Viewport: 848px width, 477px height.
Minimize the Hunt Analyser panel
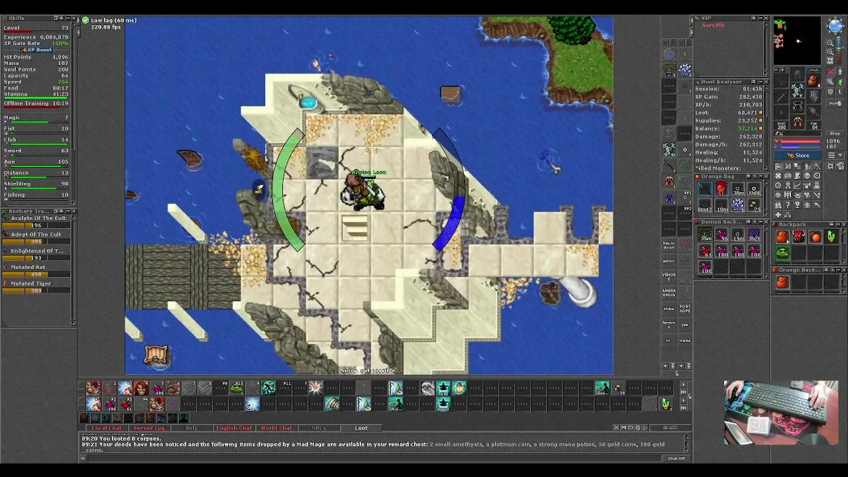click(x=760, y=82)
